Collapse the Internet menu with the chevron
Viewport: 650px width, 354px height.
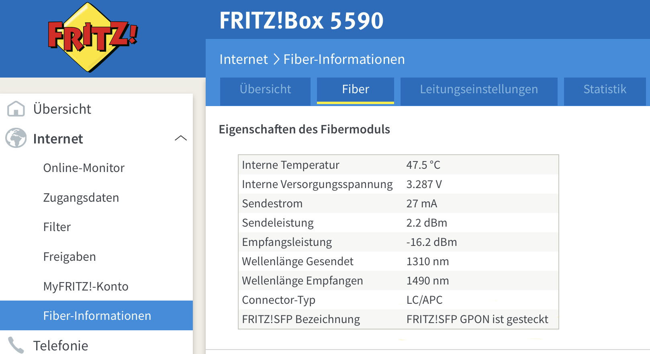181,138
